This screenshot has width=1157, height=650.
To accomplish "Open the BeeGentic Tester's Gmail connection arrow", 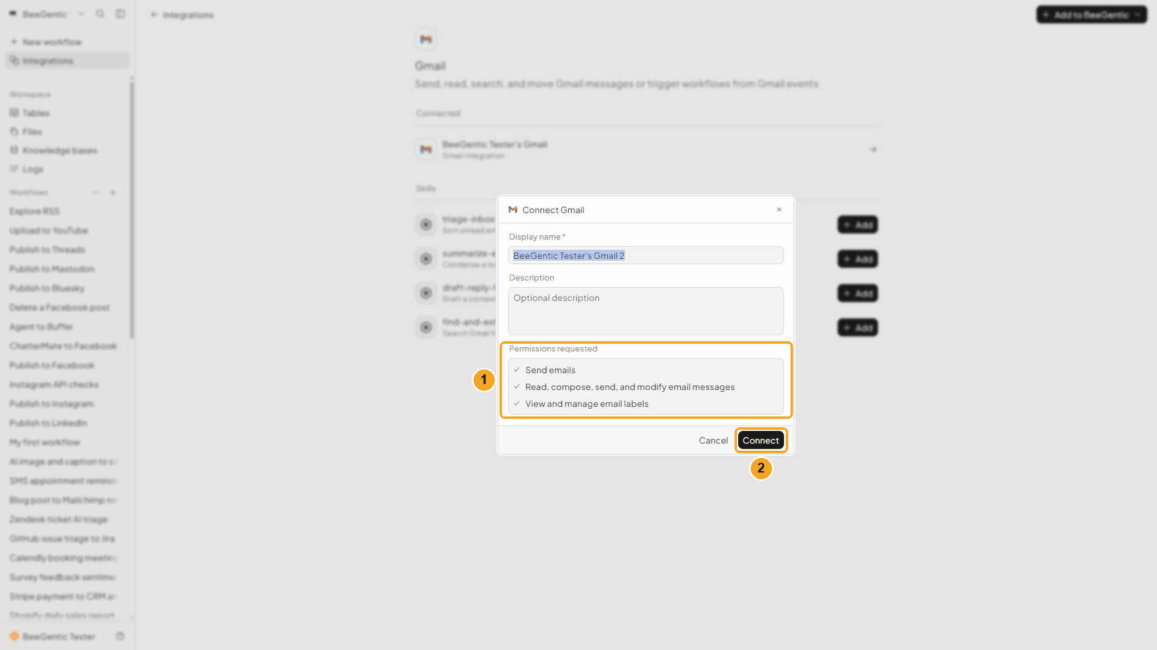I will click(x=873, y=149).
